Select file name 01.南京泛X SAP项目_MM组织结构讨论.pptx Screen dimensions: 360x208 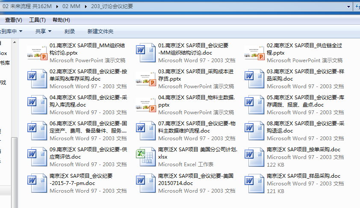tap(87, 49)
